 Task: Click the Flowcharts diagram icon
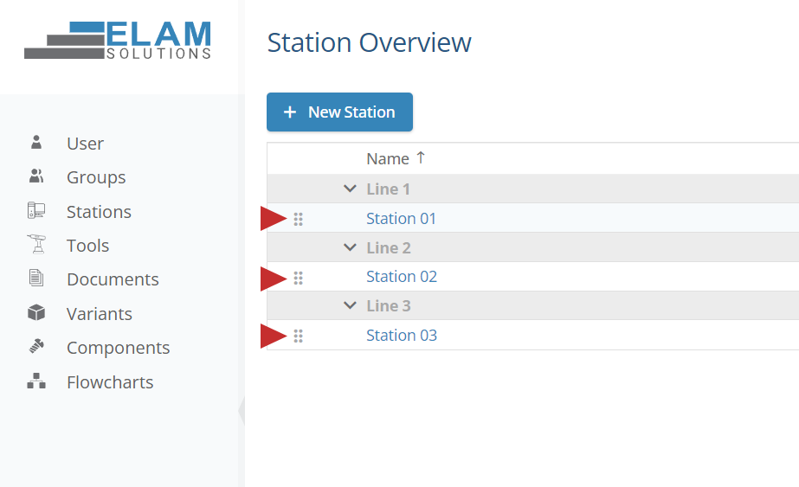[36, 381]
